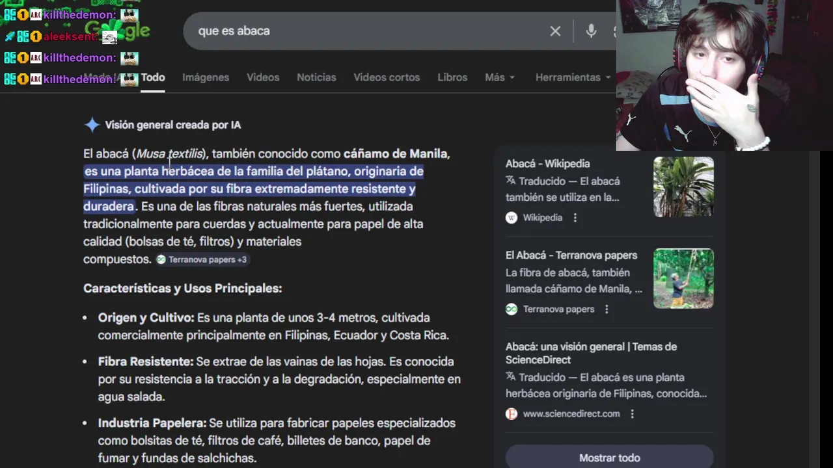The width and height of the screenshot is (833, 468).
Task: Open the Terranova papers harvest thumbnail
Action: click(683, 279)
